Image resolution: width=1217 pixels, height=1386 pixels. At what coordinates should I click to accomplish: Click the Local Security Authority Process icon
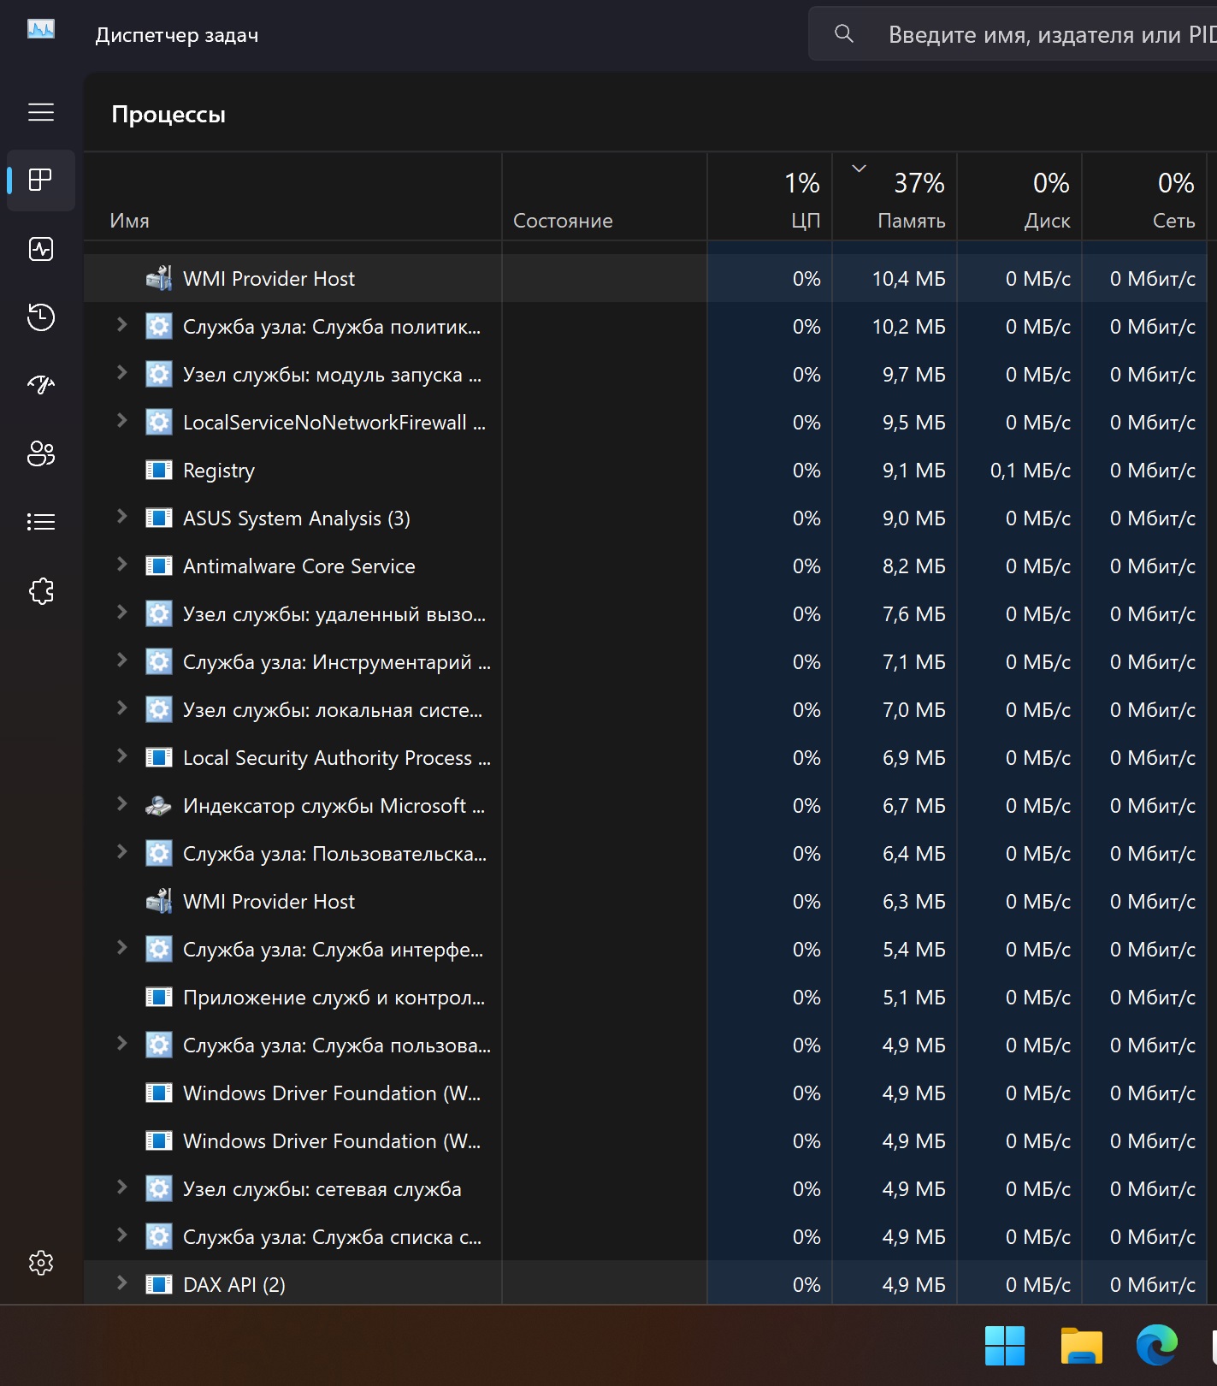pyautogui.click(x=159, y=757)
